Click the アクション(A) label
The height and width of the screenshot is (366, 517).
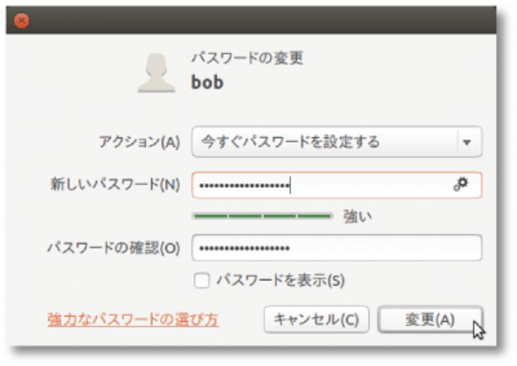(x=140, y=142)
